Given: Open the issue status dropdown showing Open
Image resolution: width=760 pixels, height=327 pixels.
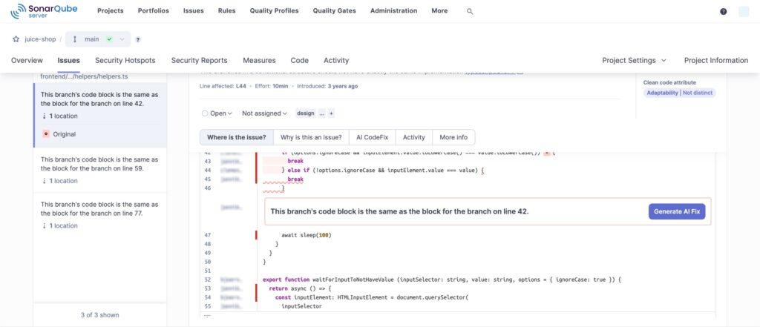Looking at the screenshot, I should (217, 113).
